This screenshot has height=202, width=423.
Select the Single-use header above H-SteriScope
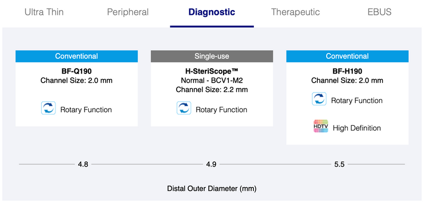pyautogui.click(x=212, y=56)
